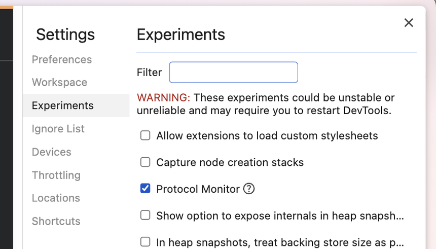Focus the experiments Filter input field

click(x=233, y=73)
